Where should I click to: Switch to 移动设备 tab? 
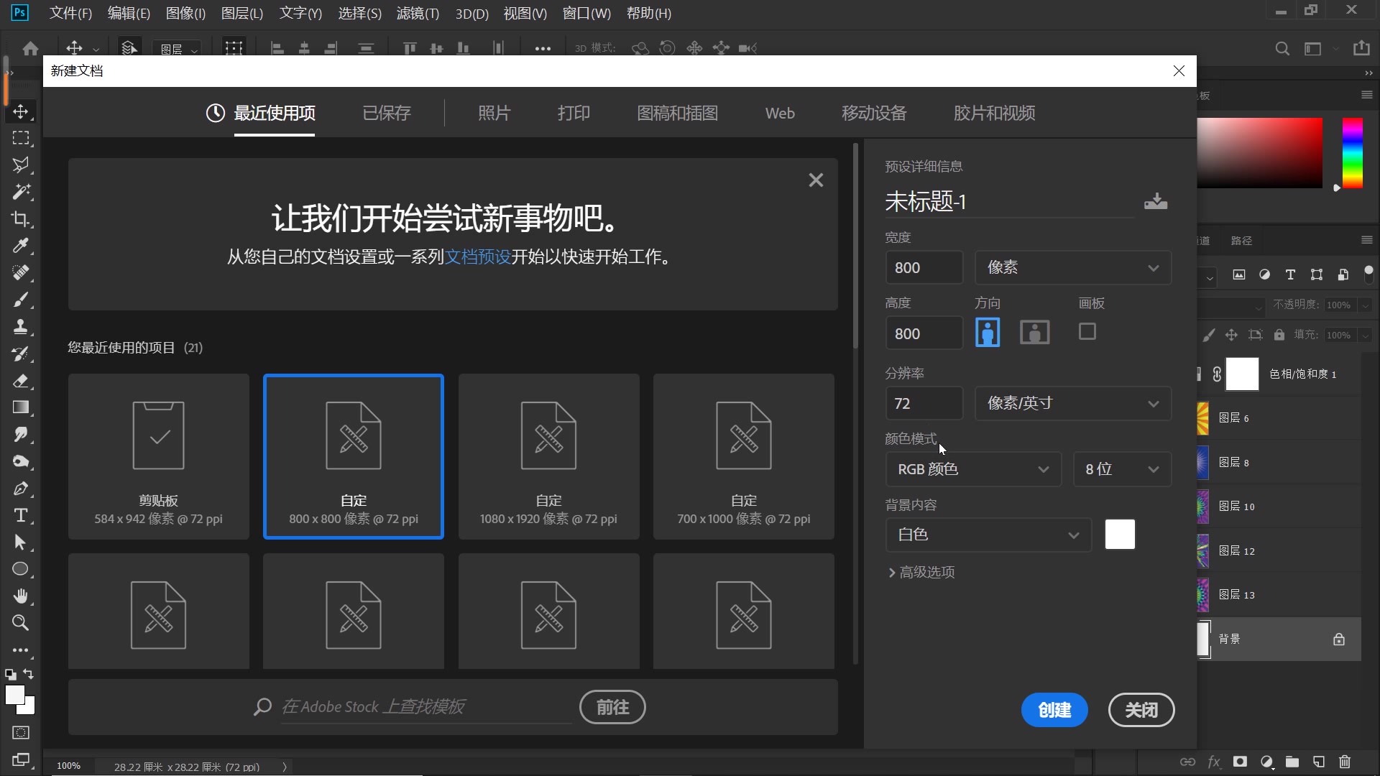[x=874, y=113]
